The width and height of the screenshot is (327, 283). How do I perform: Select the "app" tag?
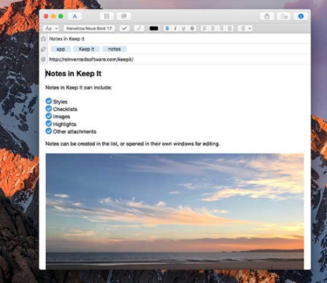pyautogui.click(x=61, y=49)
